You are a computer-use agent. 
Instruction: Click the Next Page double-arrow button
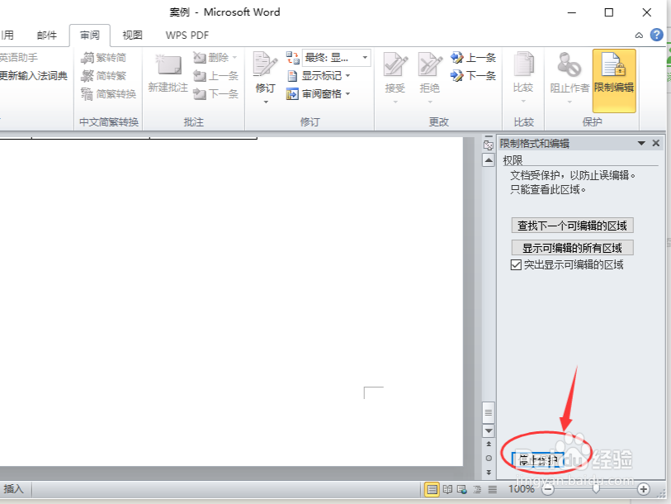click(x=489, y=473)
